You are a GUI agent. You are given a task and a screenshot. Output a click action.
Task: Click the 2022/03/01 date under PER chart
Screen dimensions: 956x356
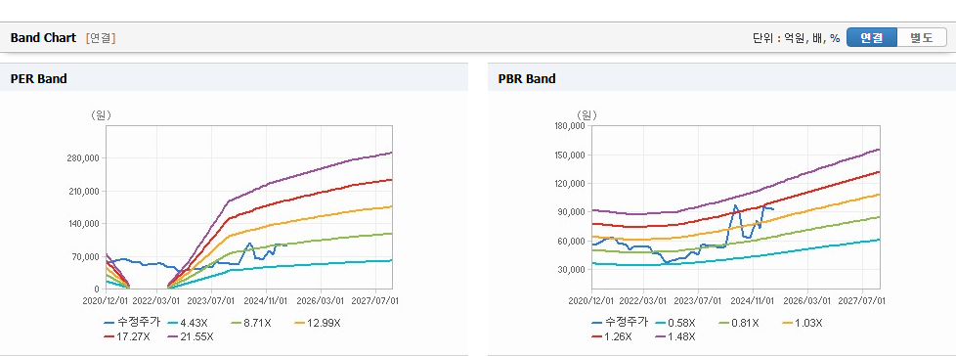click(157, 300)
